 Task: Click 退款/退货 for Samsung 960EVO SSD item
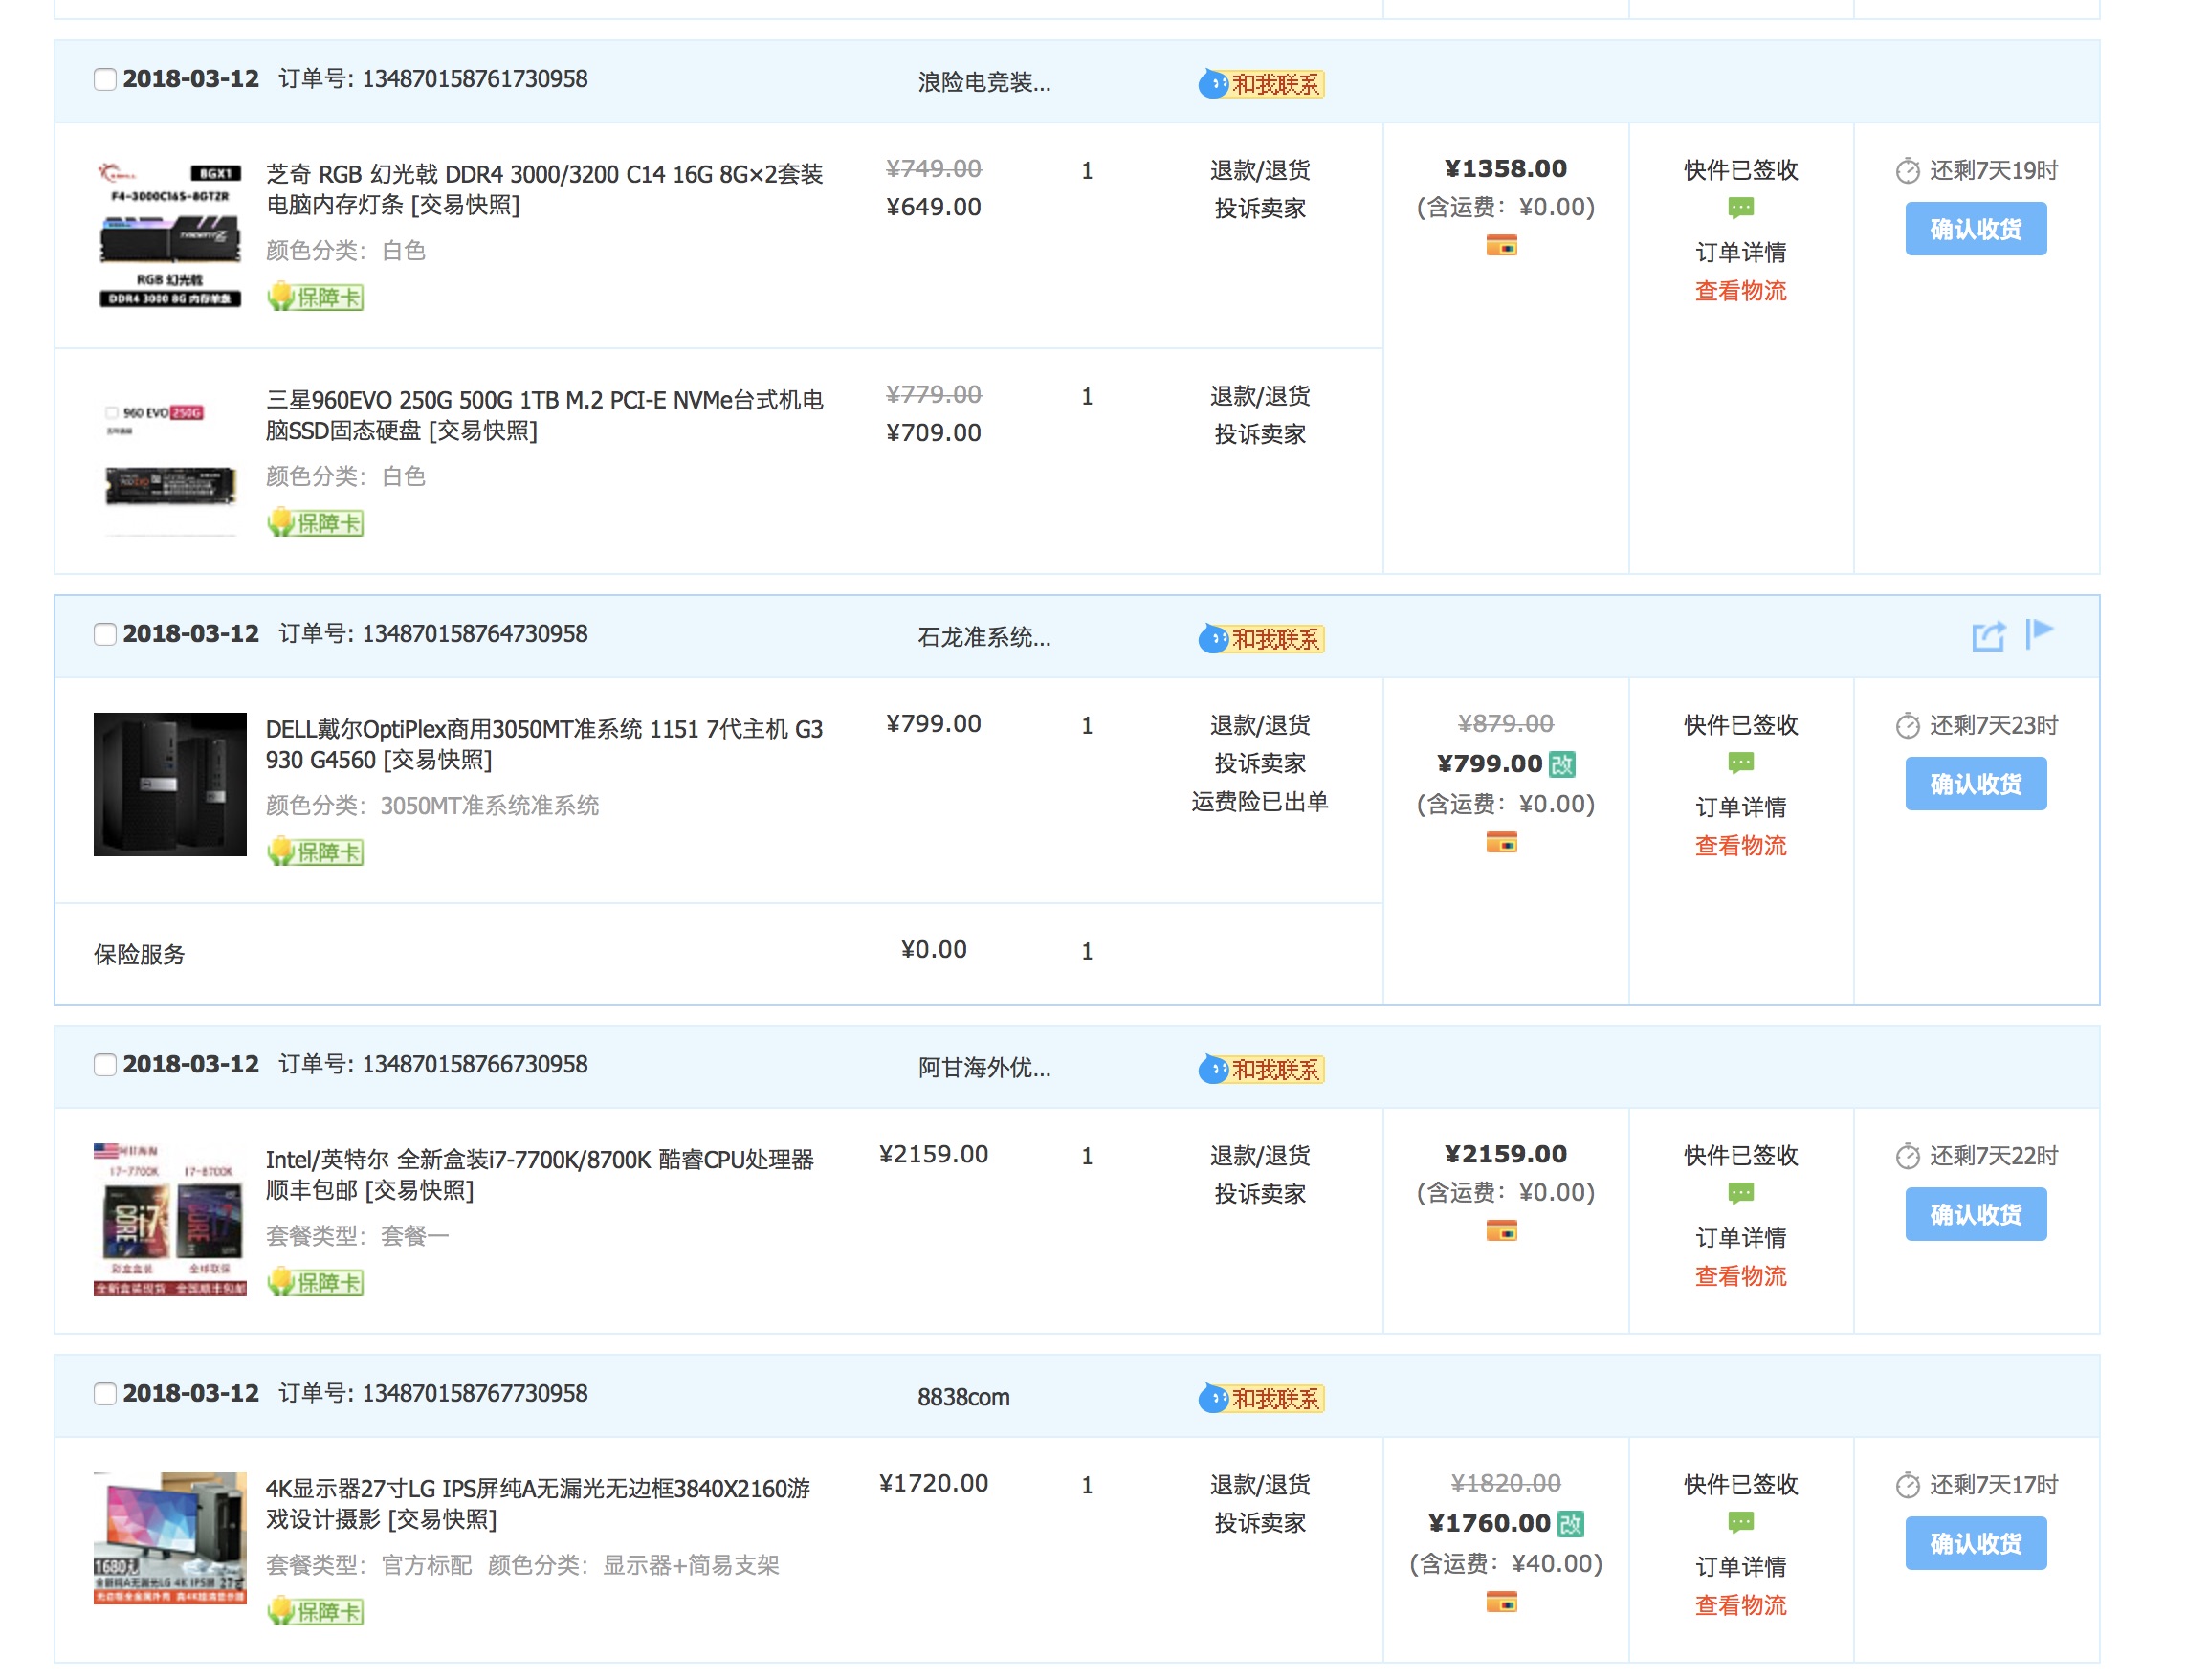[1259, 396]
